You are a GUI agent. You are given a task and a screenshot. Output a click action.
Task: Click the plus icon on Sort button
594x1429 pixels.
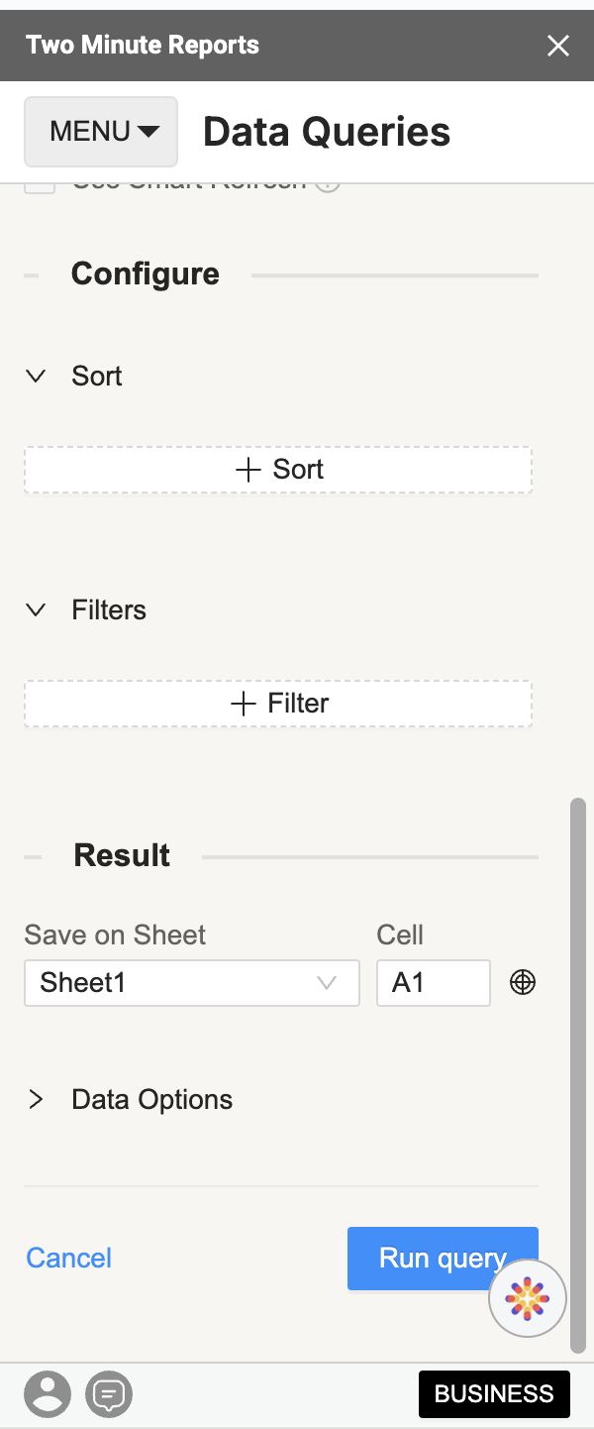pos(247,470)
